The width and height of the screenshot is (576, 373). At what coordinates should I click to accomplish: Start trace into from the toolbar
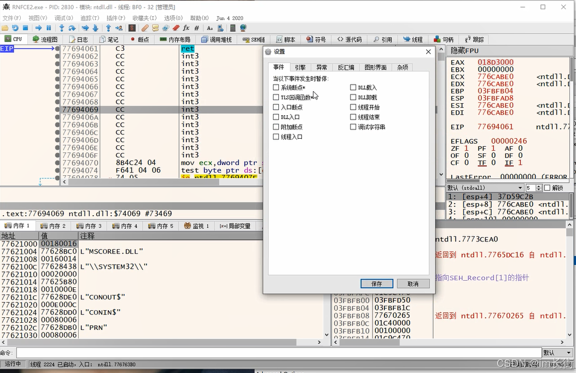tap(85, 28)
